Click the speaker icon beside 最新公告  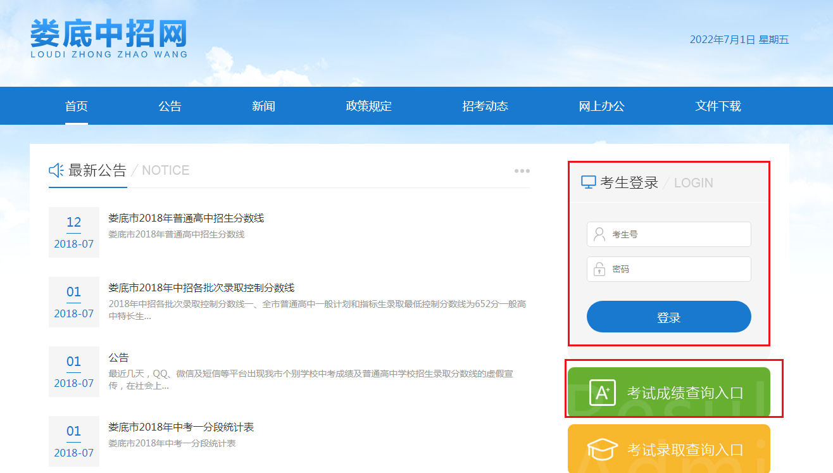56,170
